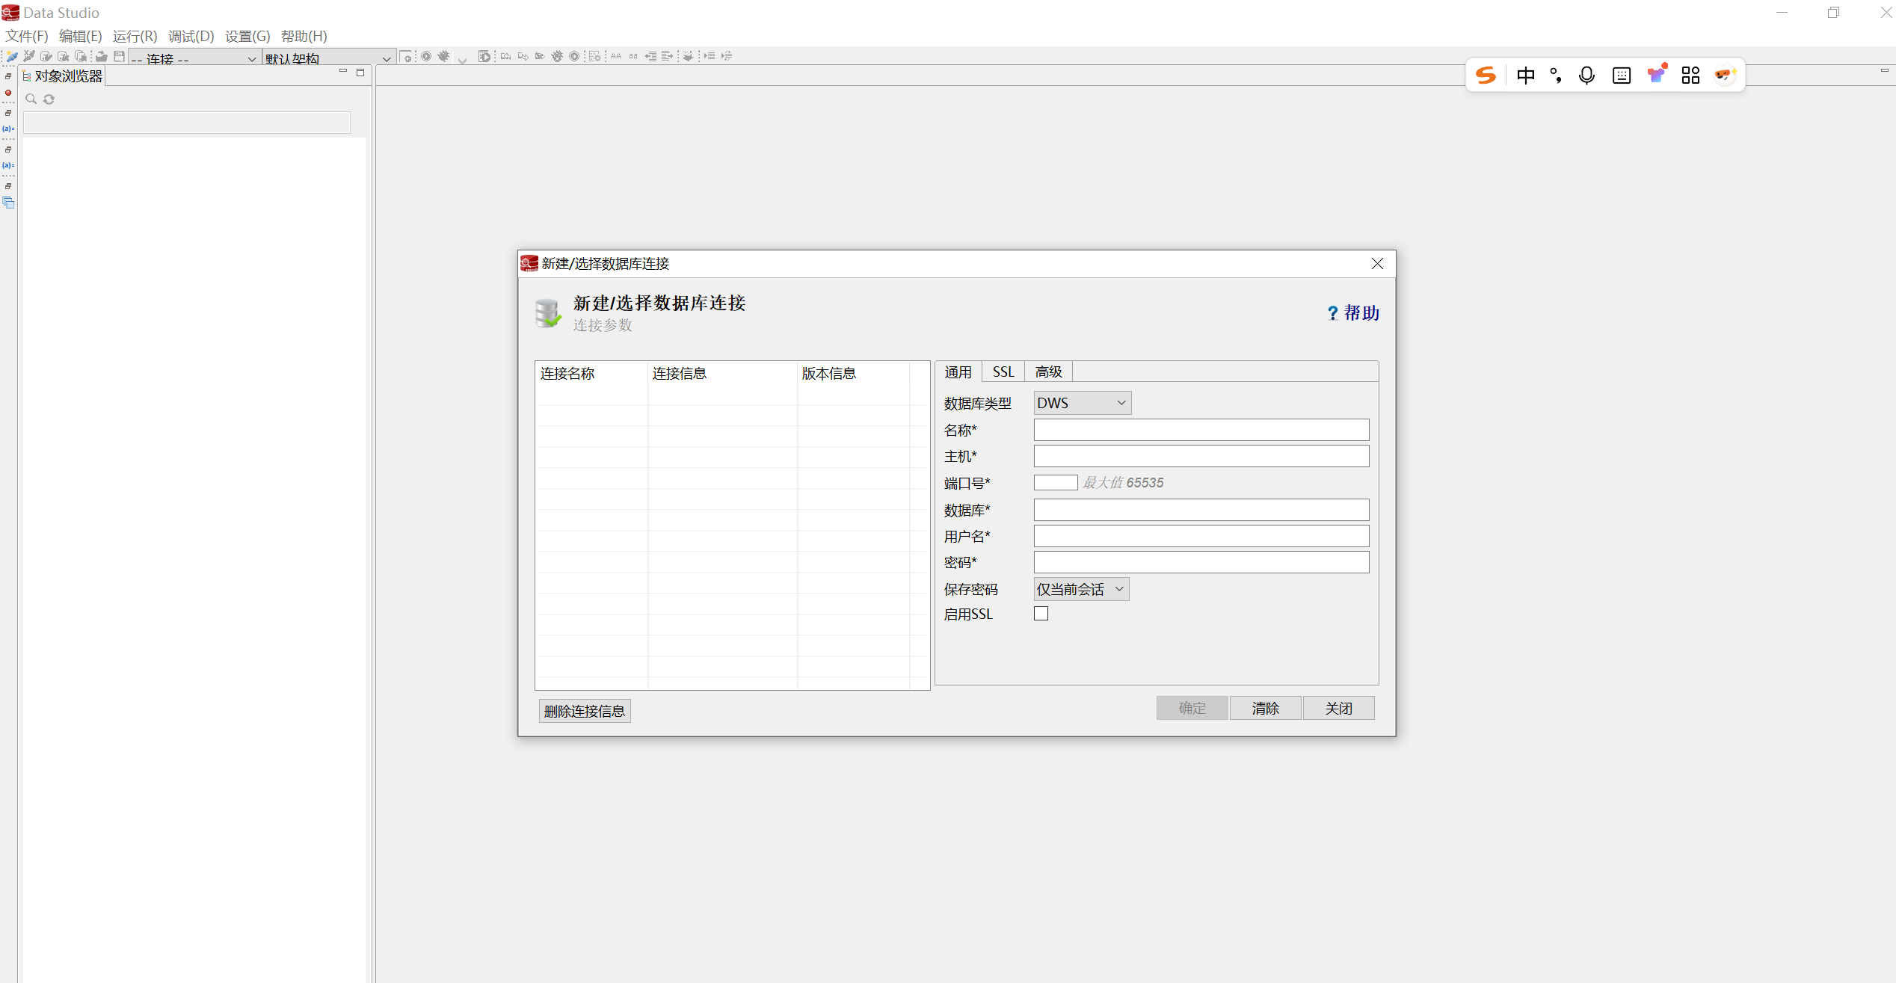Viewport: 1896px width, 983px height.
Task: Click the uppercase AA formatting toolbar icon
Action: pos(615,56)
